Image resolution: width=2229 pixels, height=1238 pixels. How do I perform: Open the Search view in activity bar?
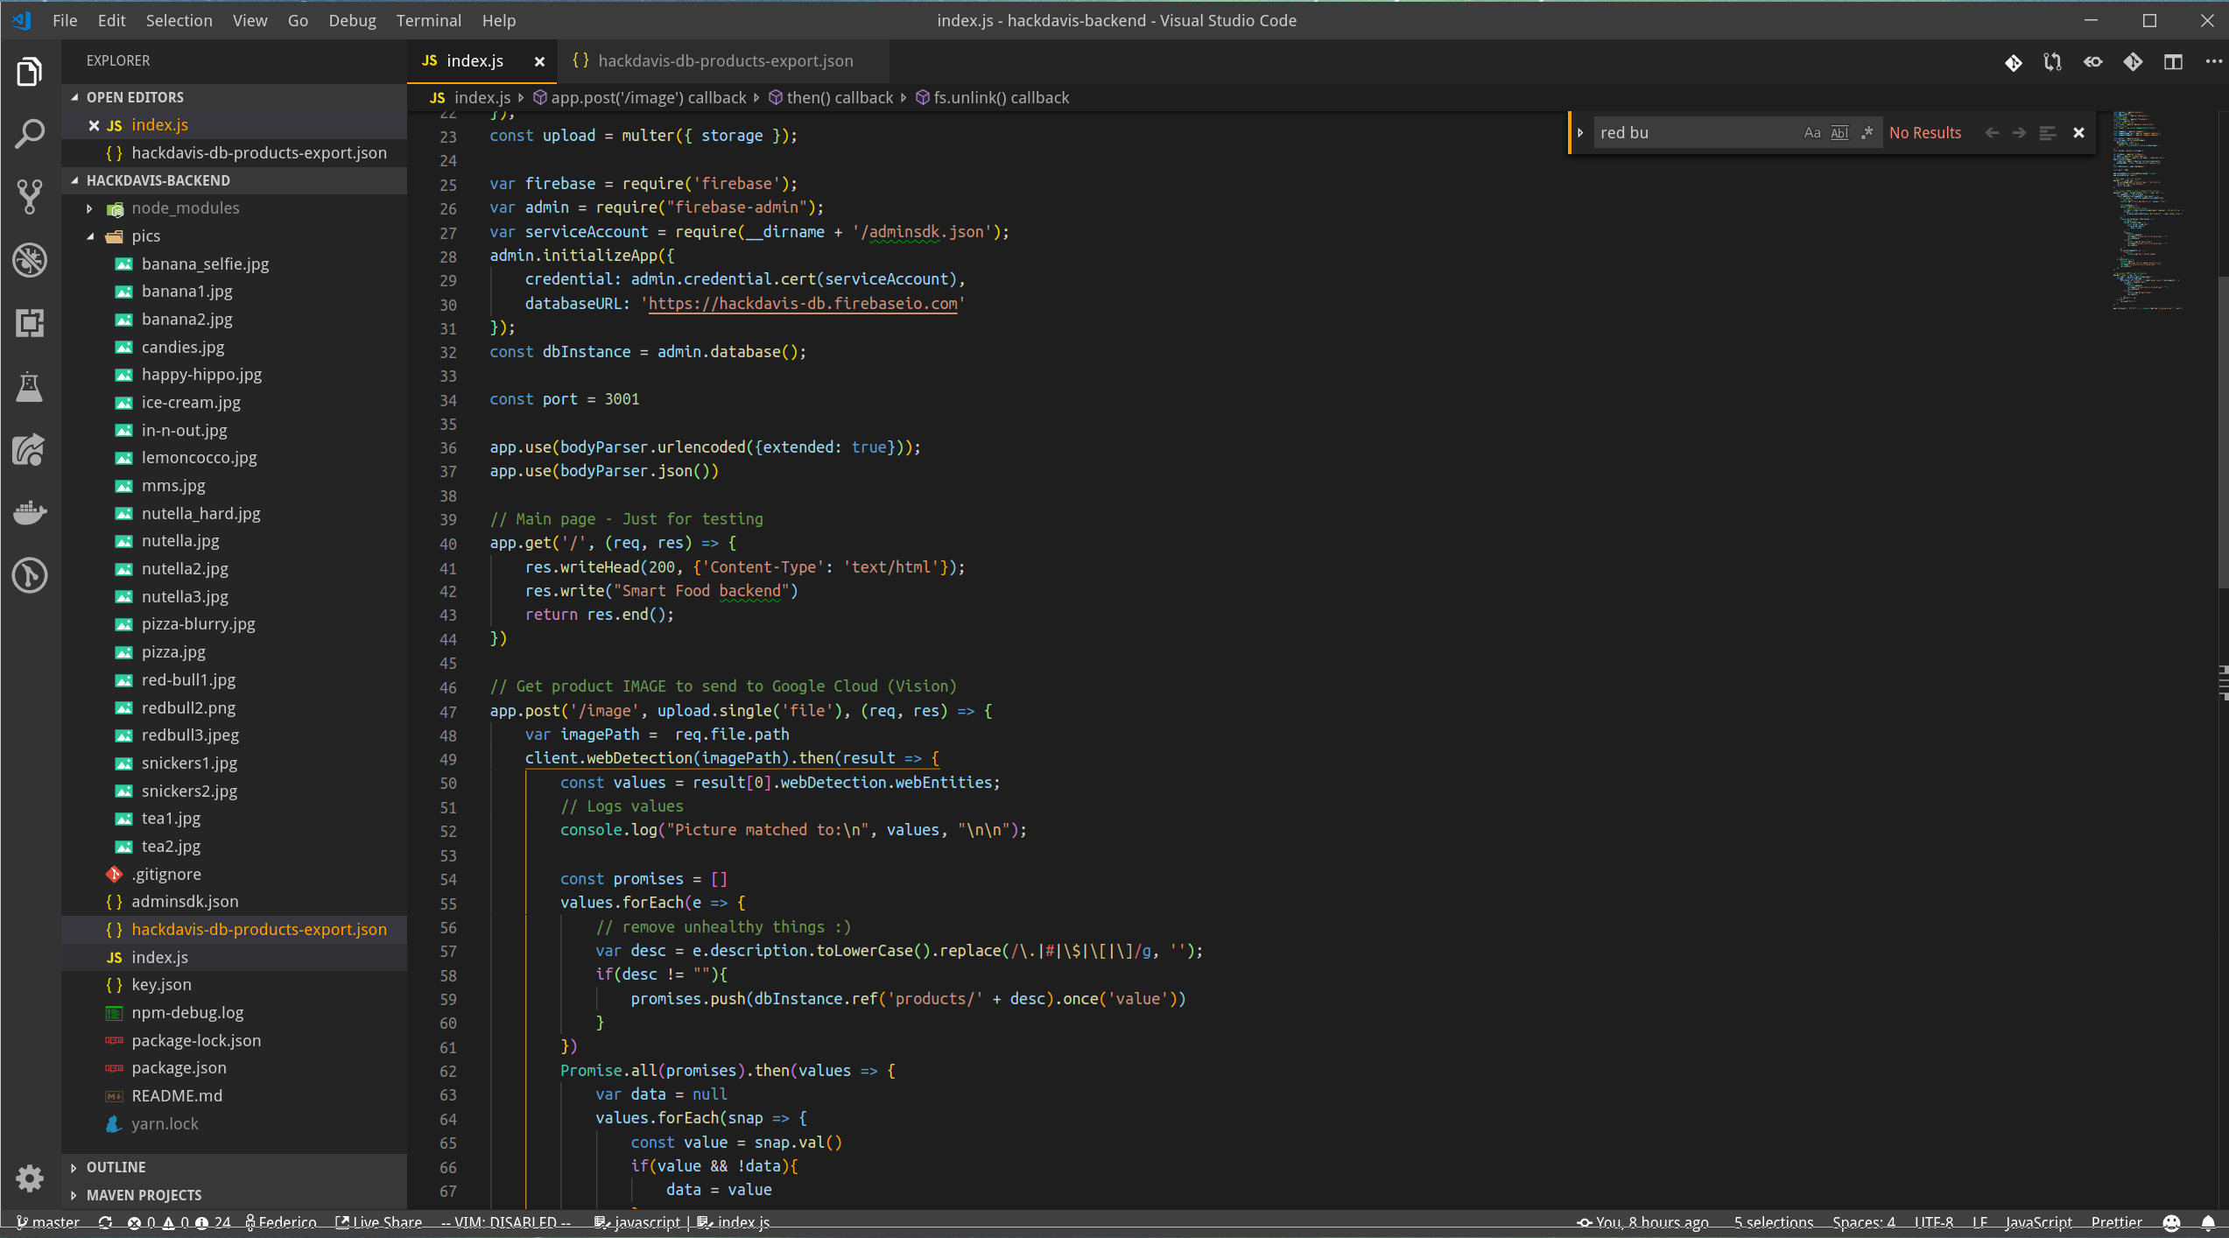[30, 134]
